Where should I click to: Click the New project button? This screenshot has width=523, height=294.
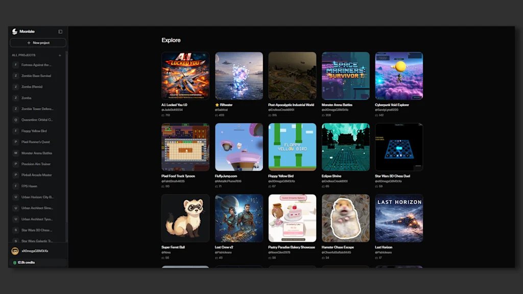pos(38,43)
